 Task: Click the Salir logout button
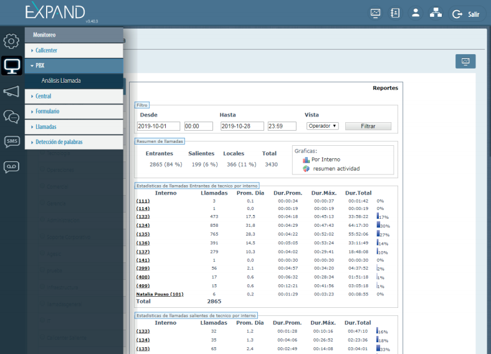tap(467, 14)
